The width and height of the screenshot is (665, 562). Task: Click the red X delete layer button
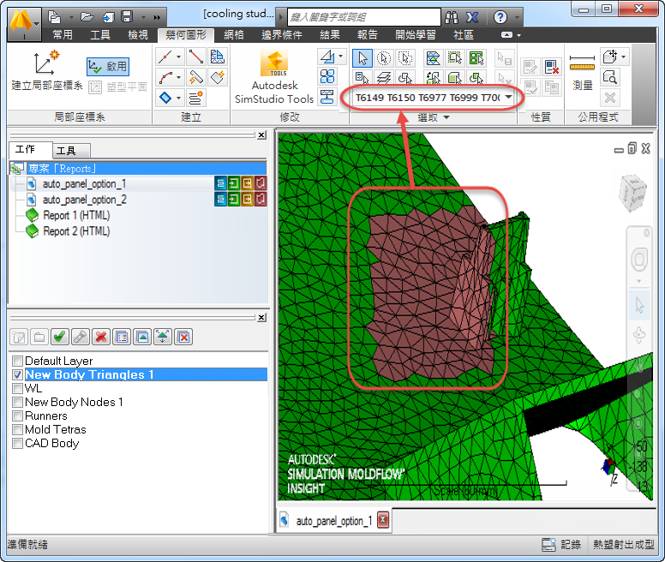click(x=101, y=337)
